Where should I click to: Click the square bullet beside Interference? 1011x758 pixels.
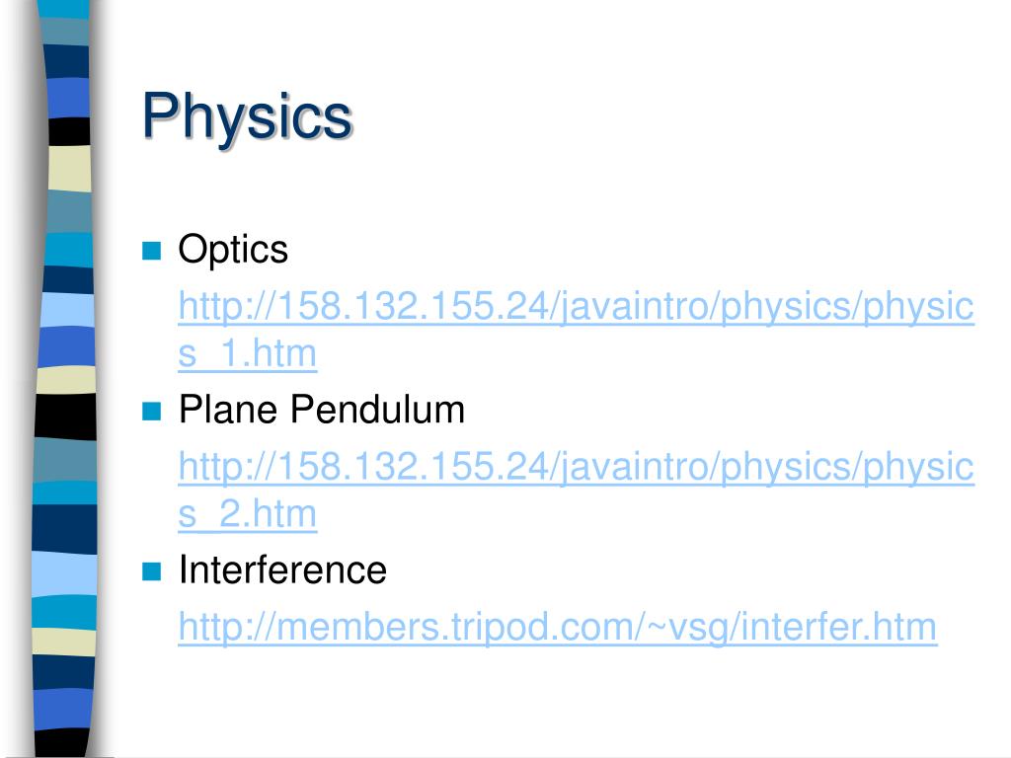click(151, 571)
